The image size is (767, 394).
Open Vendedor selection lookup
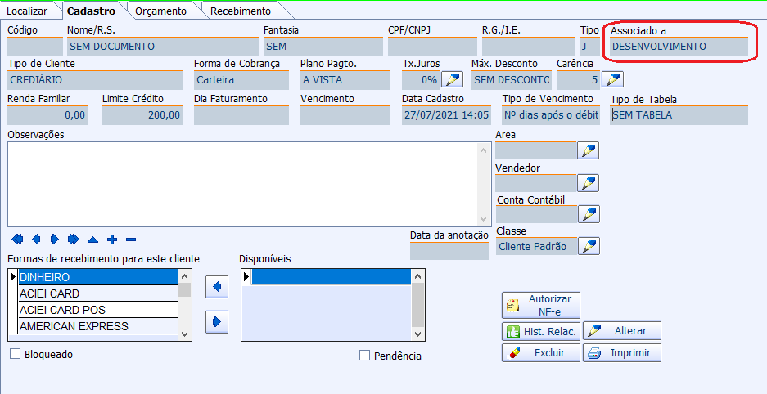589,182
